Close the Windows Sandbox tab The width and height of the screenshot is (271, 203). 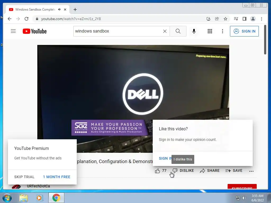tap(65, 10)
